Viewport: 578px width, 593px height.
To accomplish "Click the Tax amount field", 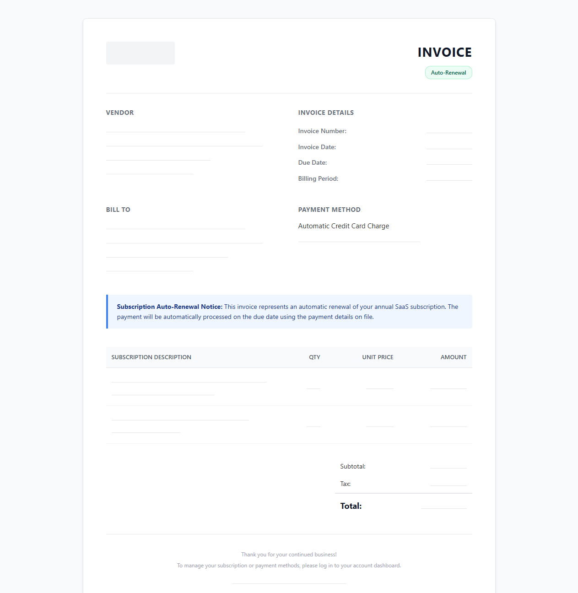I will point(448,482).
